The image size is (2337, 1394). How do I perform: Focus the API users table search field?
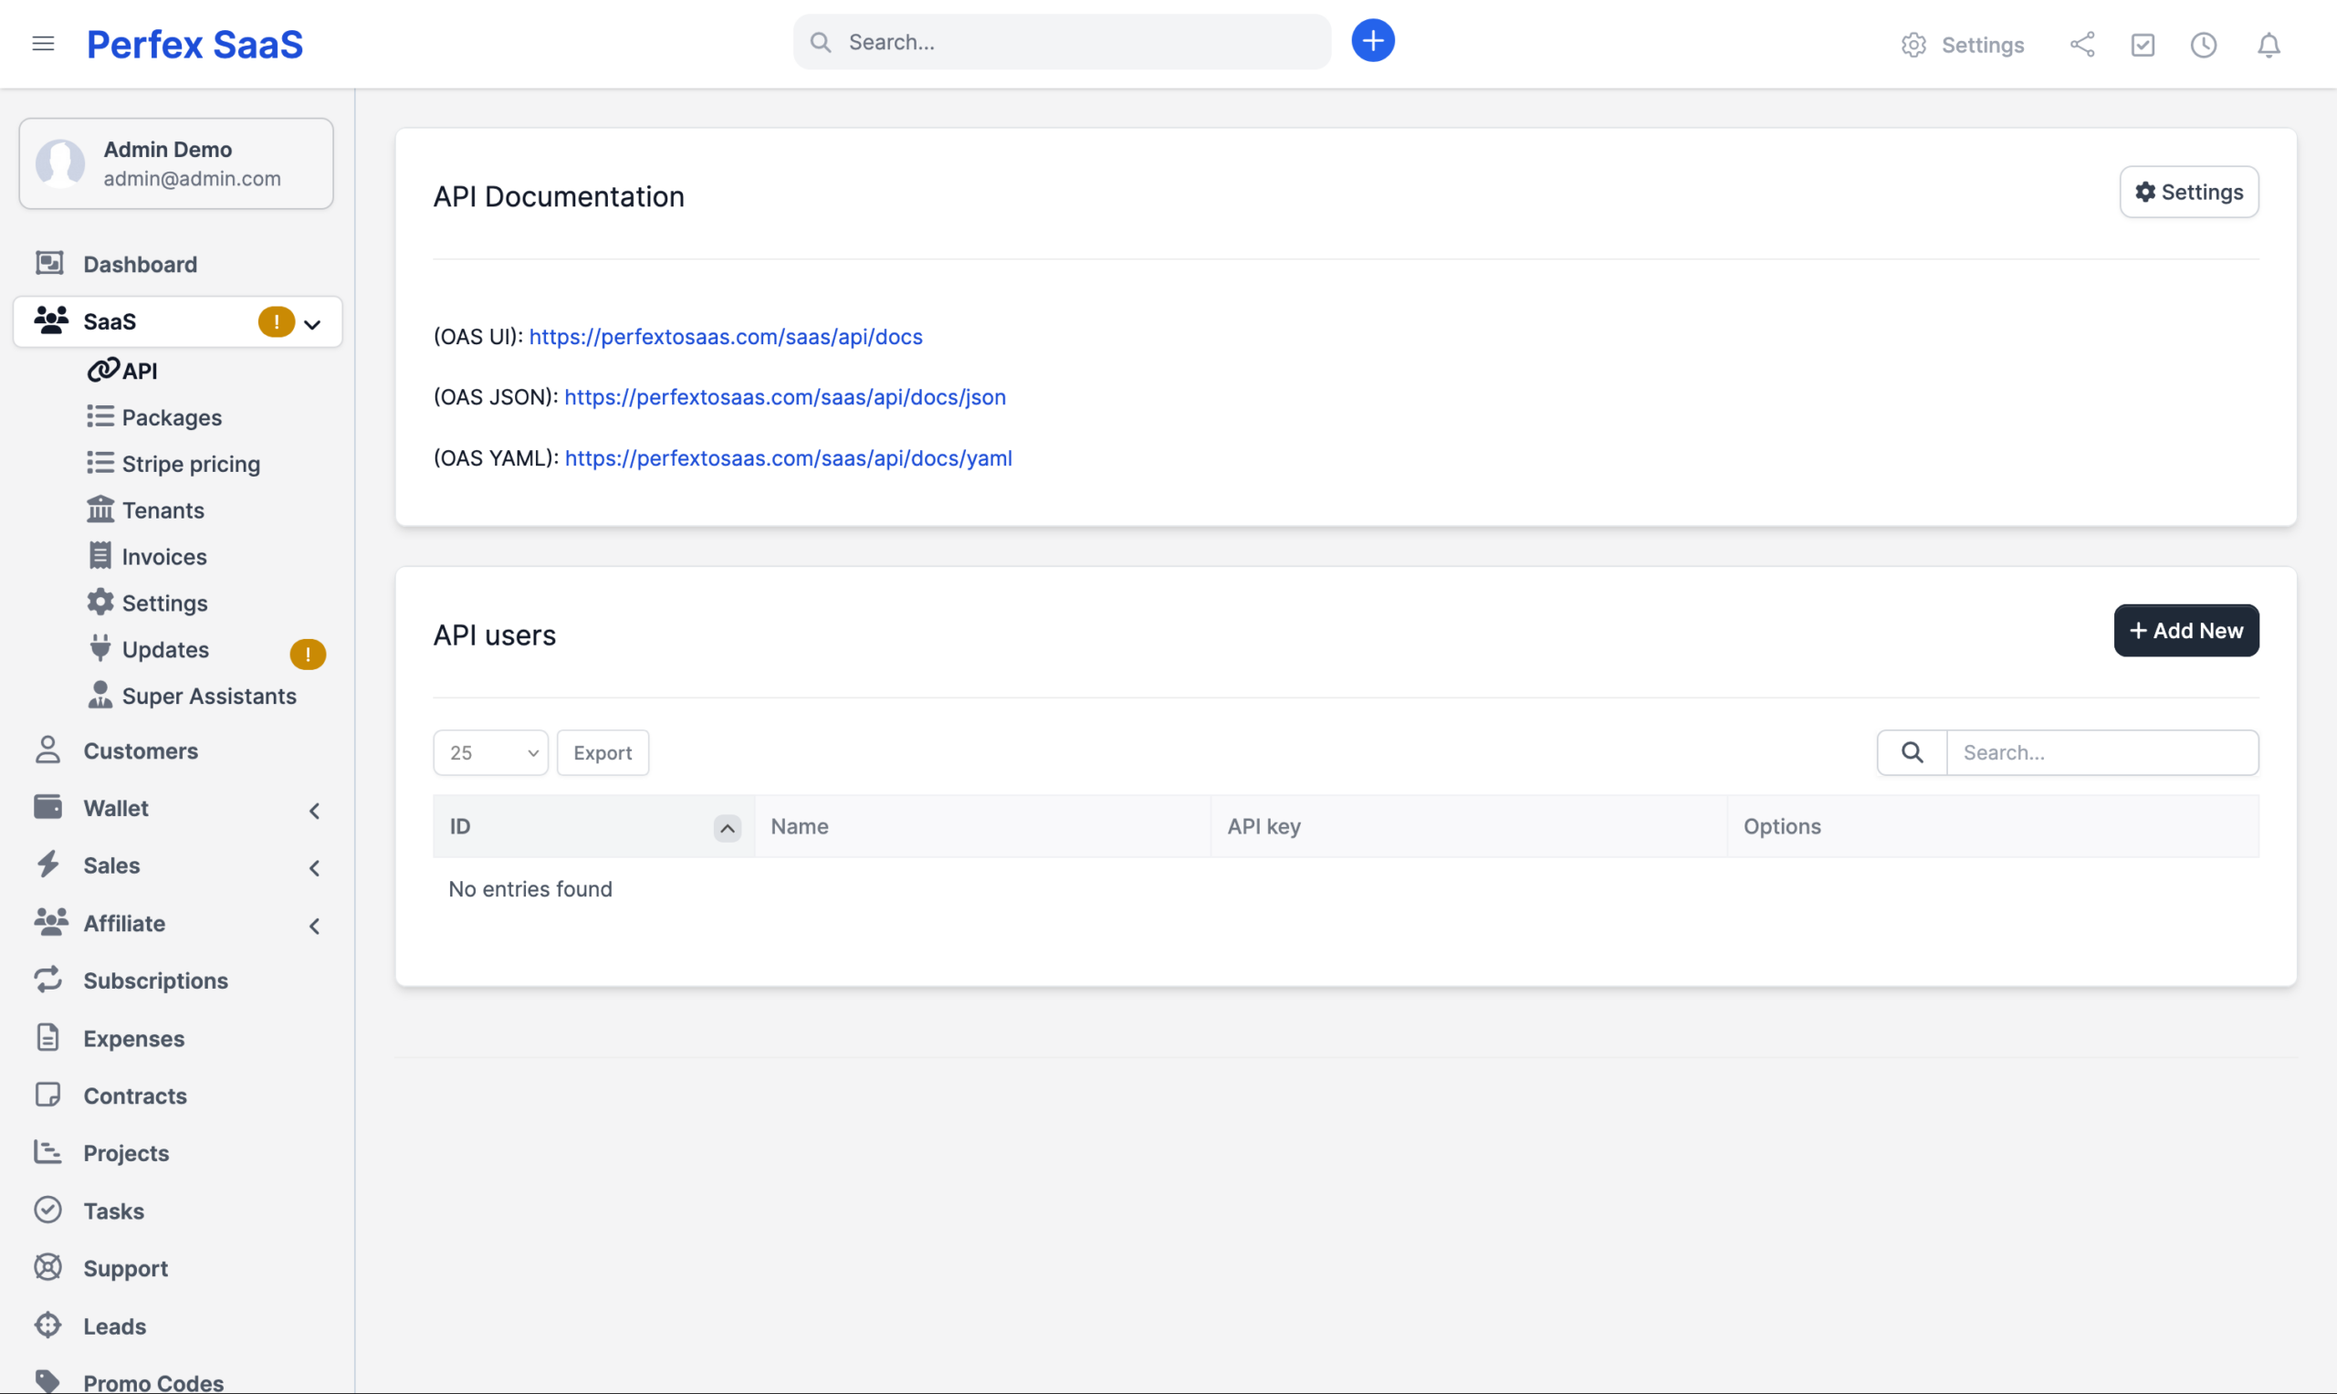(2102, 752)
